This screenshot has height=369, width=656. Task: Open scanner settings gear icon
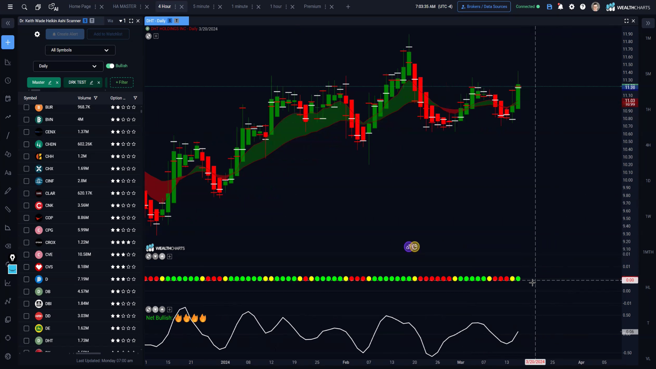point(37,34)
